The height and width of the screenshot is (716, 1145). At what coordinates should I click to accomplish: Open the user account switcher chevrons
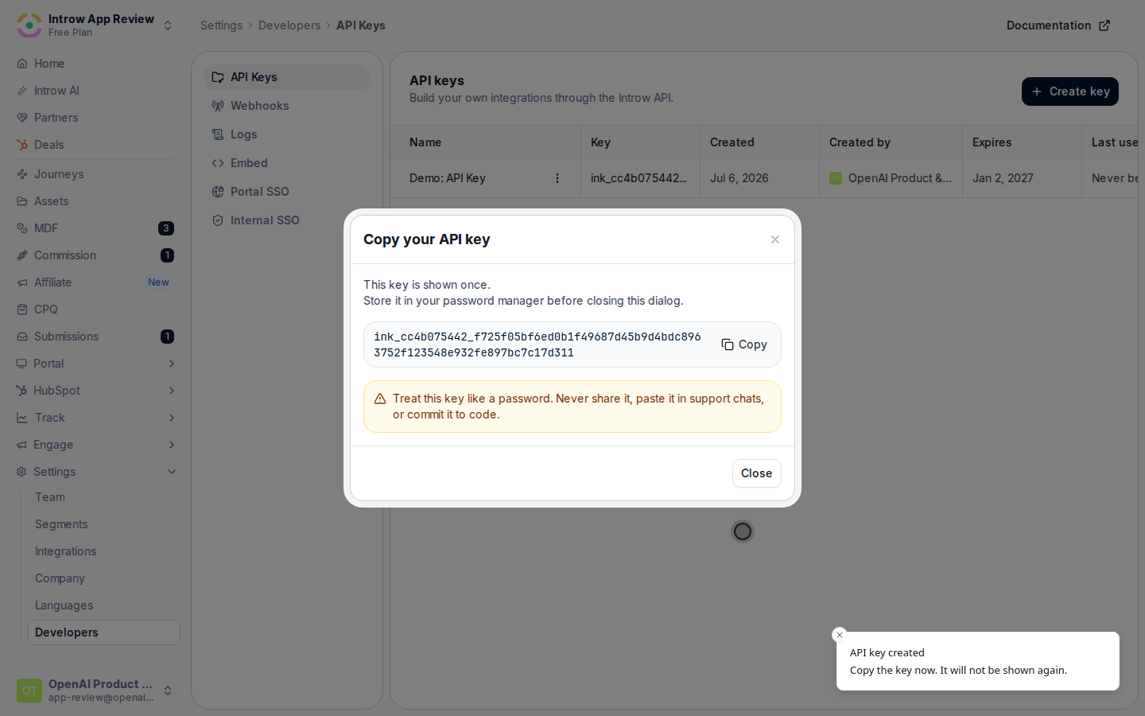168,691
